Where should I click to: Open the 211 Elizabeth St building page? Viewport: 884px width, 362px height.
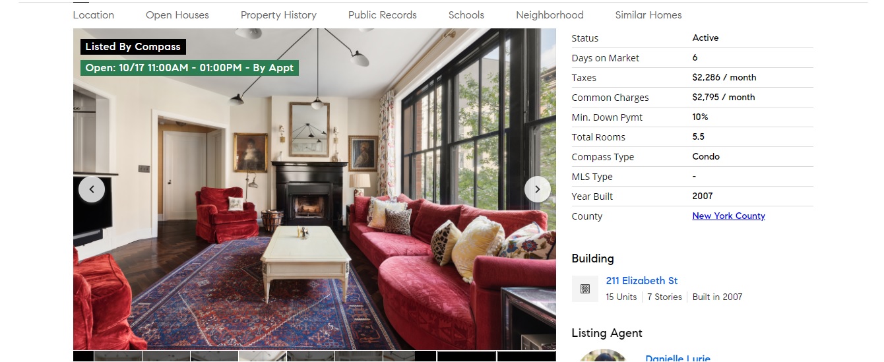(642, 280)
